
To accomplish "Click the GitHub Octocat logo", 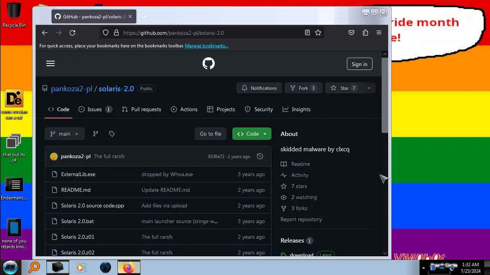I will pyautogui.click(x=209, y=63).
